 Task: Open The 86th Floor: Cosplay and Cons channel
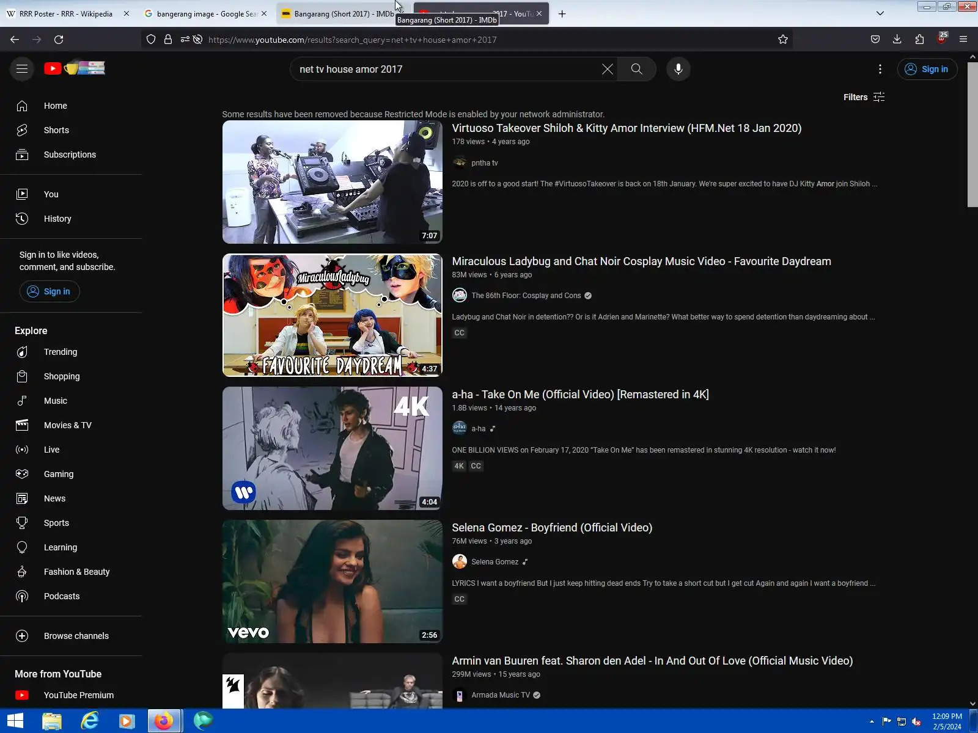click(526, 296)
